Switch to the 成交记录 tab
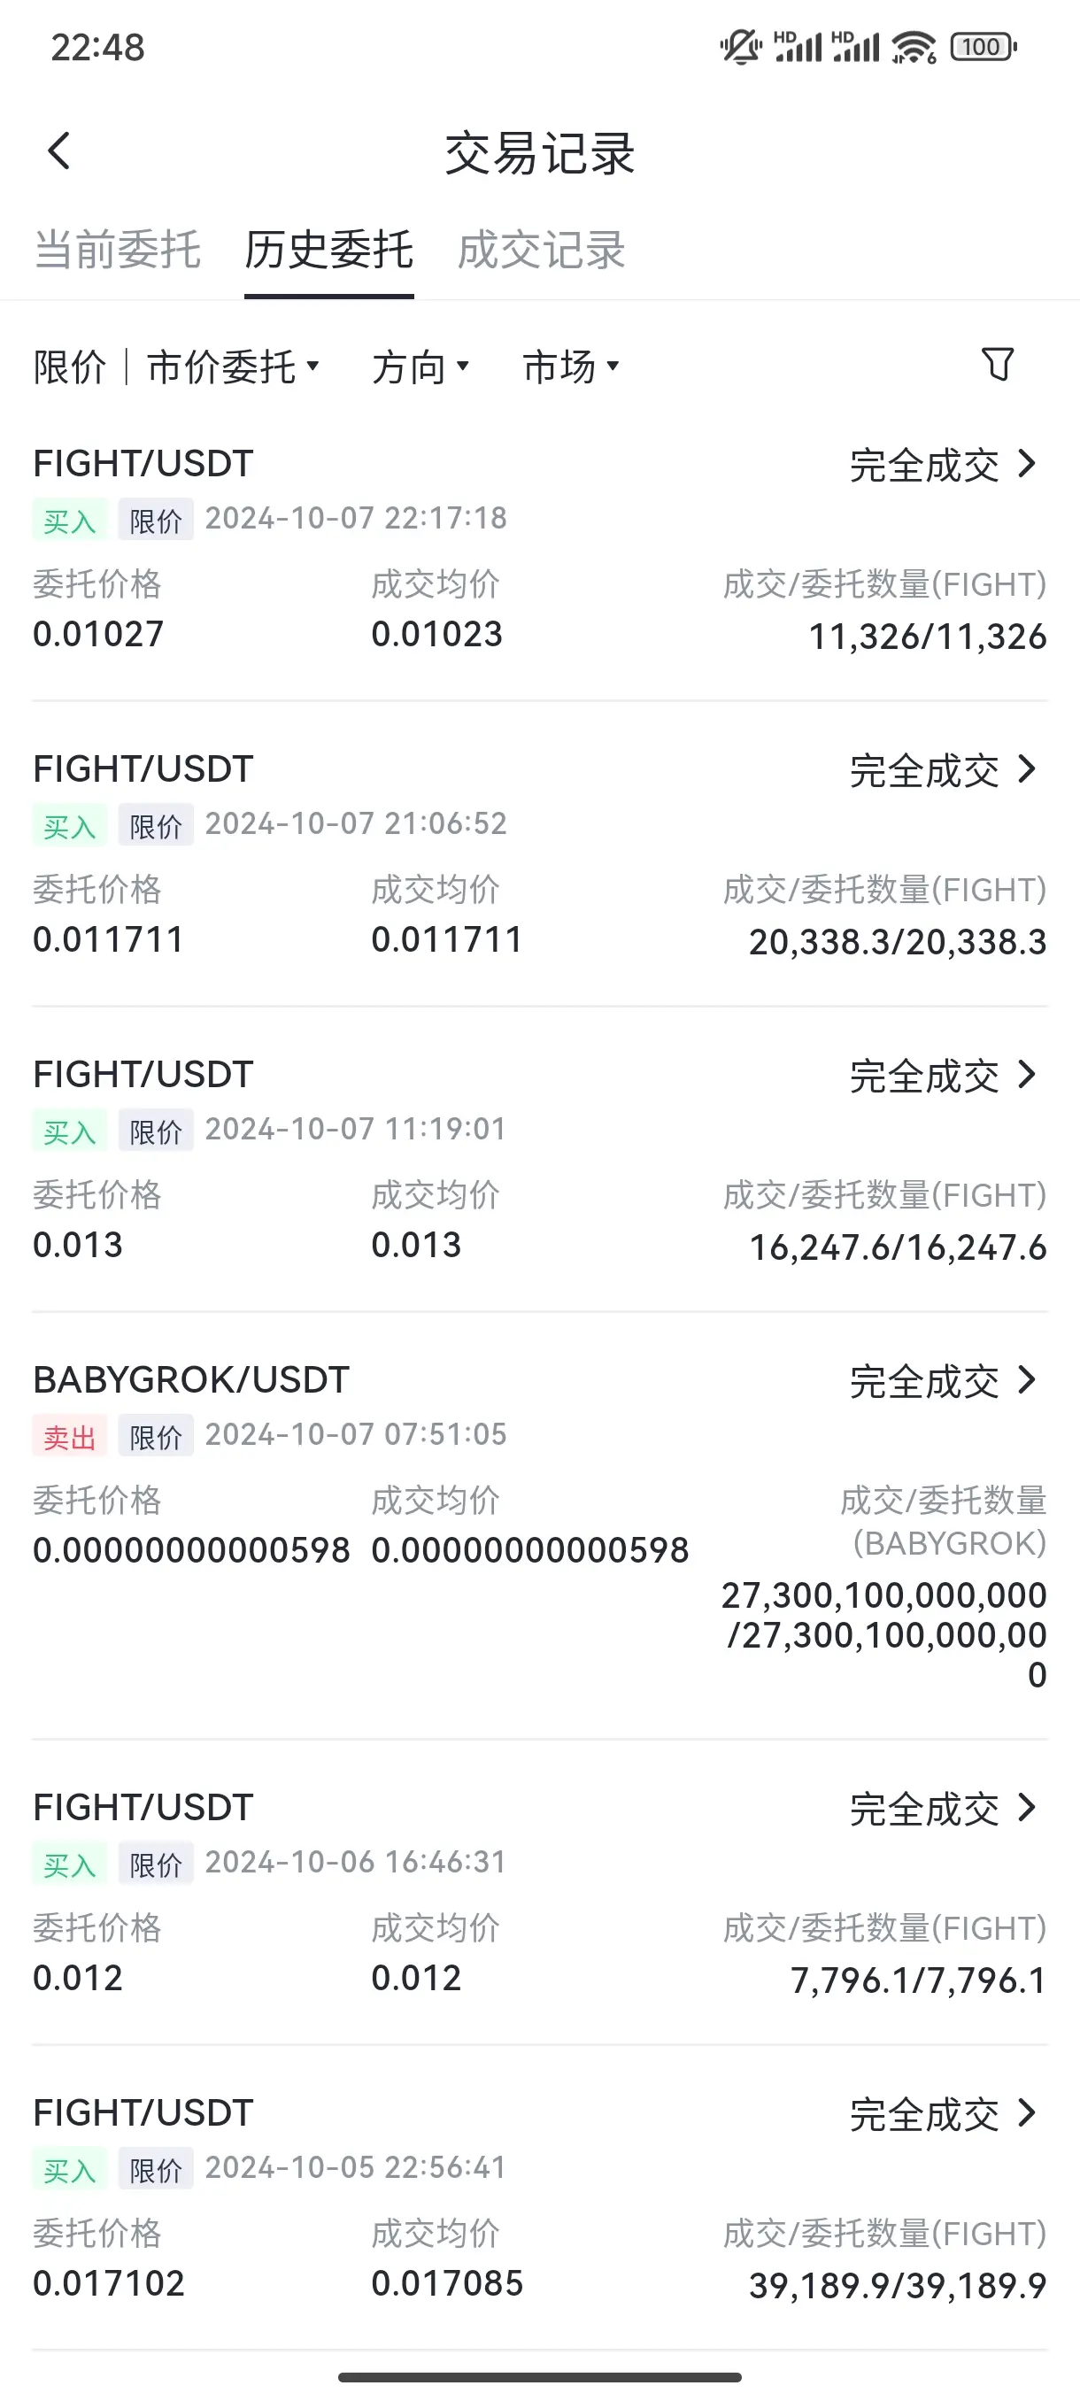 coord(541,250)
